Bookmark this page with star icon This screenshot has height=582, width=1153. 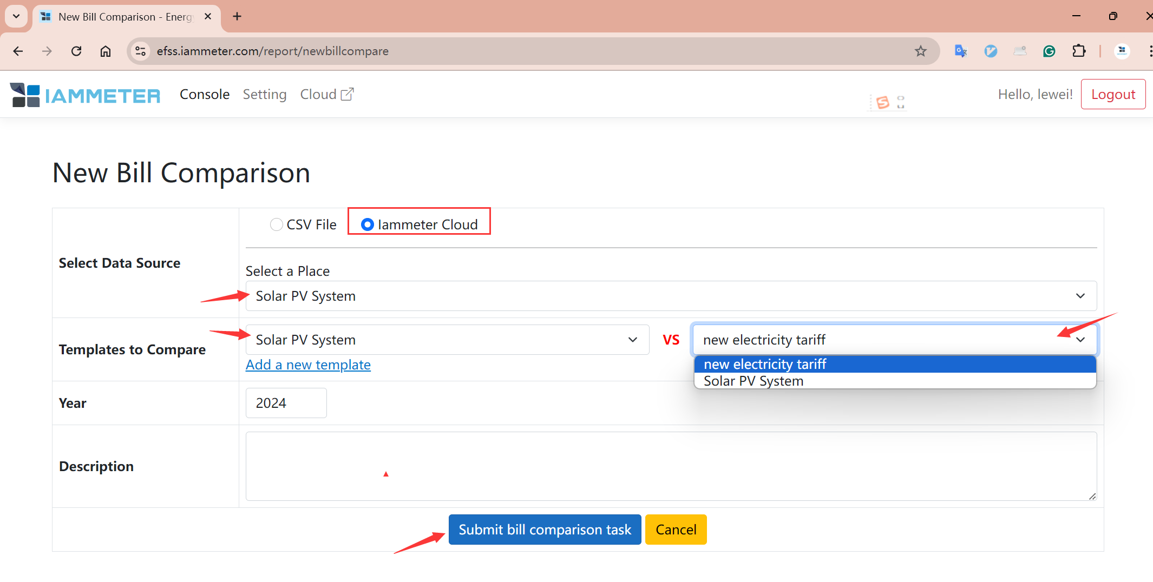point(921,51)
